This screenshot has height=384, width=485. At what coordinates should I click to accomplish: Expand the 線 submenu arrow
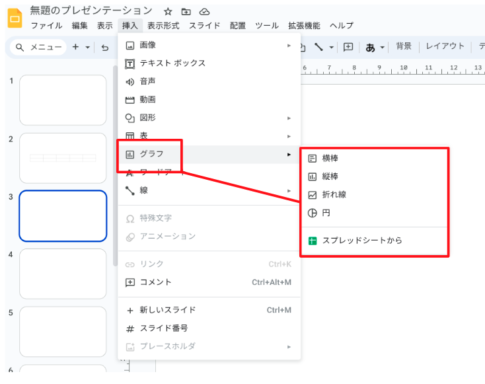point(289,190)
